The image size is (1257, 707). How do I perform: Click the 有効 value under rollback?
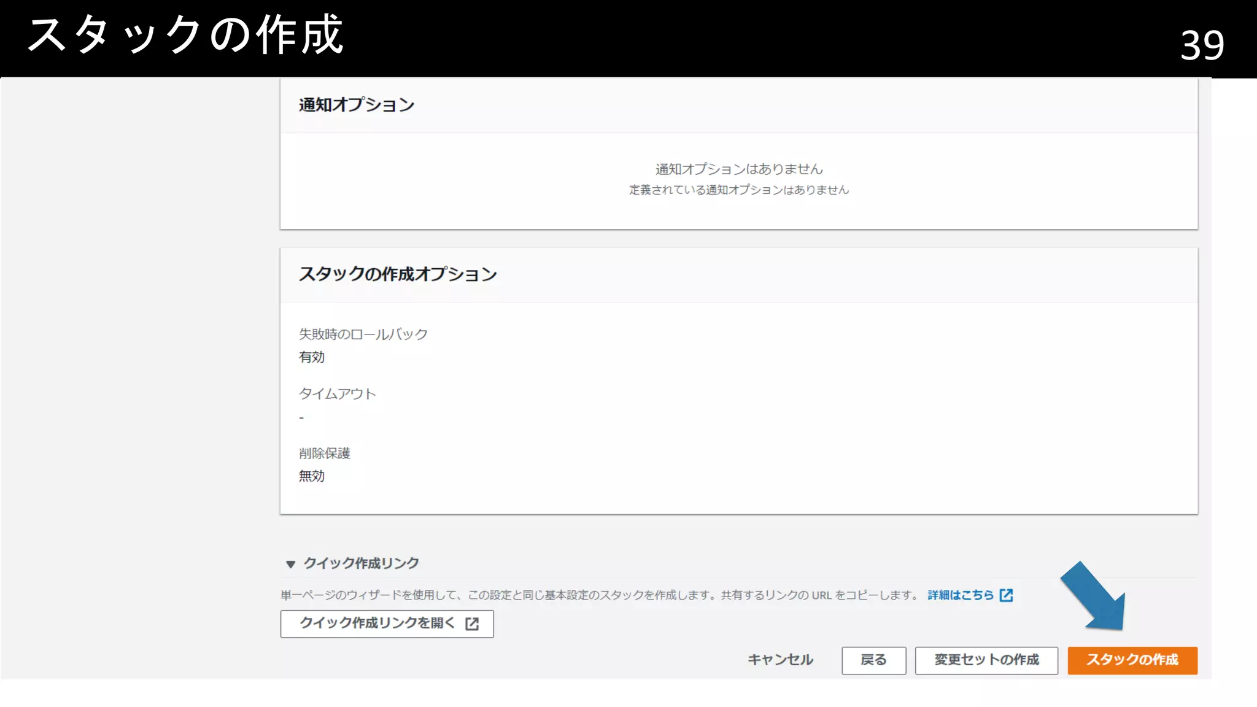[x=312, y=357]
